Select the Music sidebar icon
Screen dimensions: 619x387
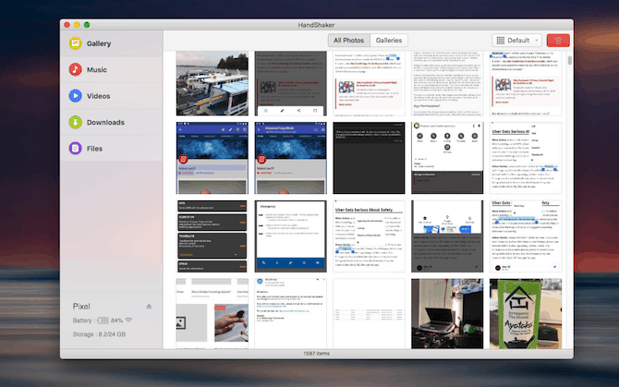[x=76, y=69]
